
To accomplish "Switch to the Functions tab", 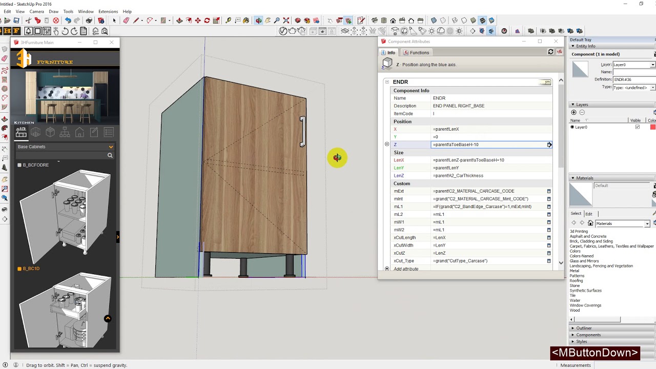I will (416, 53).
